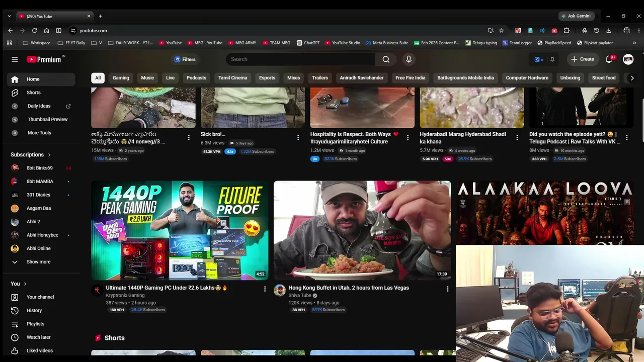Open the Shorts item in the sidebar
The height and width of the screenshot is (362, 644).
[x=40, y=93]
